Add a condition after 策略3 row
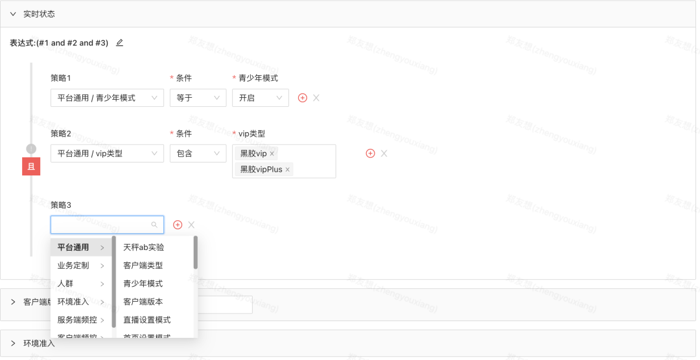Screen dimensions: 700x360 [178, 225]
